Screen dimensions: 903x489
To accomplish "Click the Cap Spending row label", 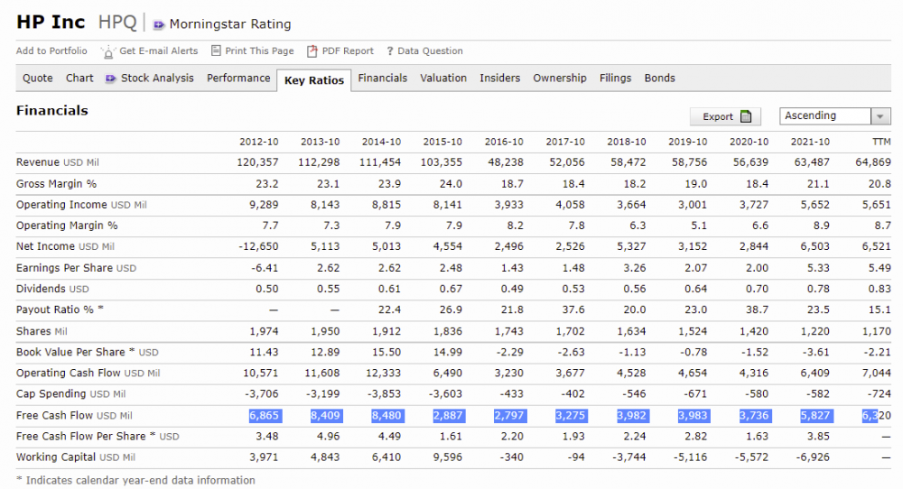I will click(70, 393).
